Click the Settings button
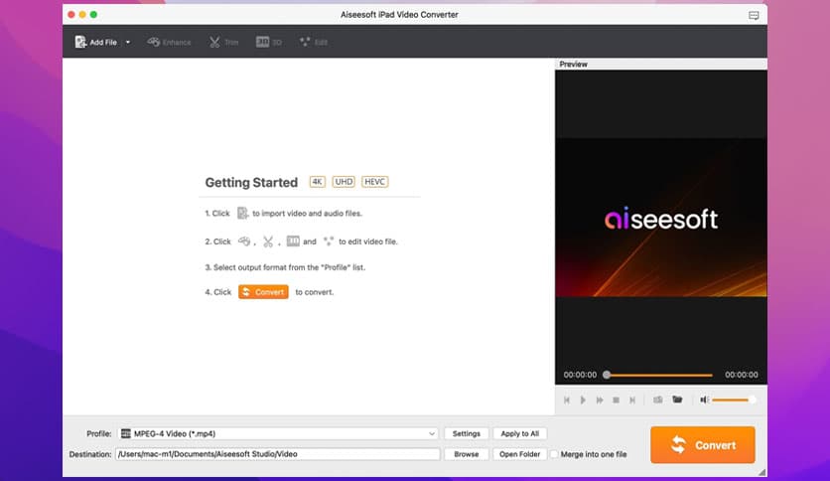Viewport: 830px width, 481px height. click(x=467, y=433)
